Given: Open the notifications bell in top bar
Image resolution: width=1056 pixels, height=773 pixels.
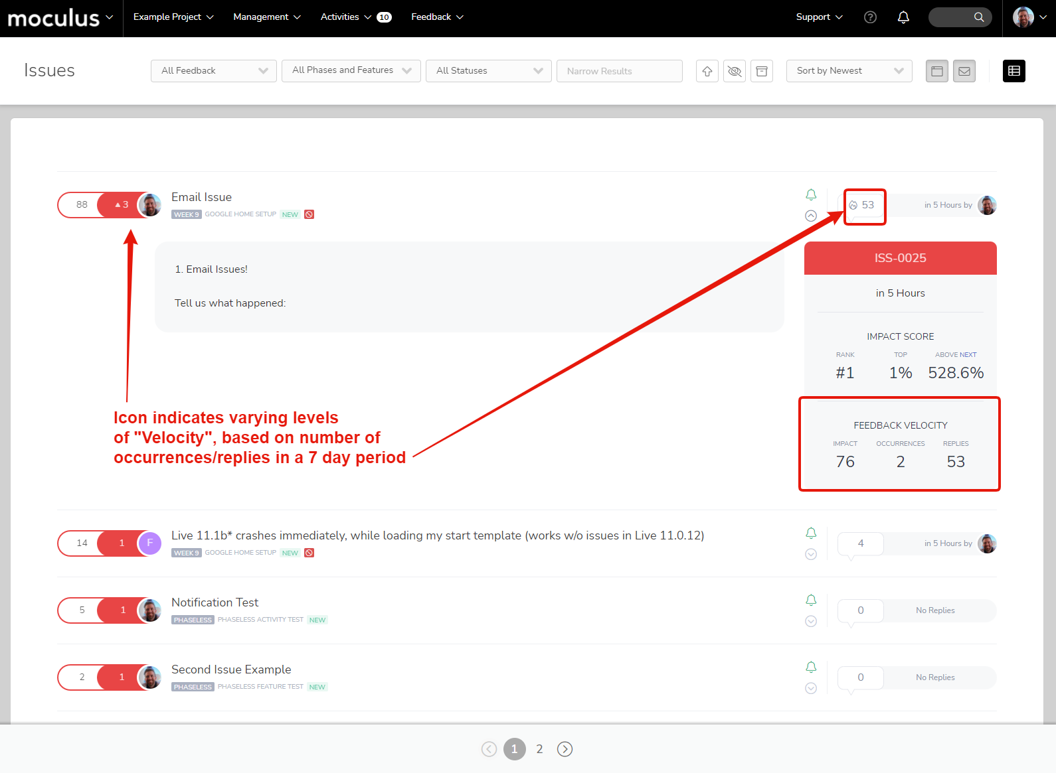Looking at the screenshot, I should coord(903,17).
